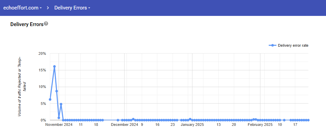Select the second small peak near 5%
The image size is (326, 135).
click(x=61, y=104)
